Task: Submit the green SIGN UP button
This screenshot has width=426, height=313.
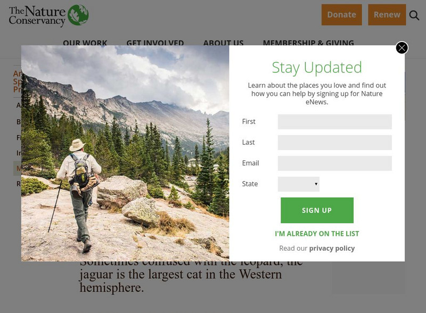Action: click(x=317, y=210)
